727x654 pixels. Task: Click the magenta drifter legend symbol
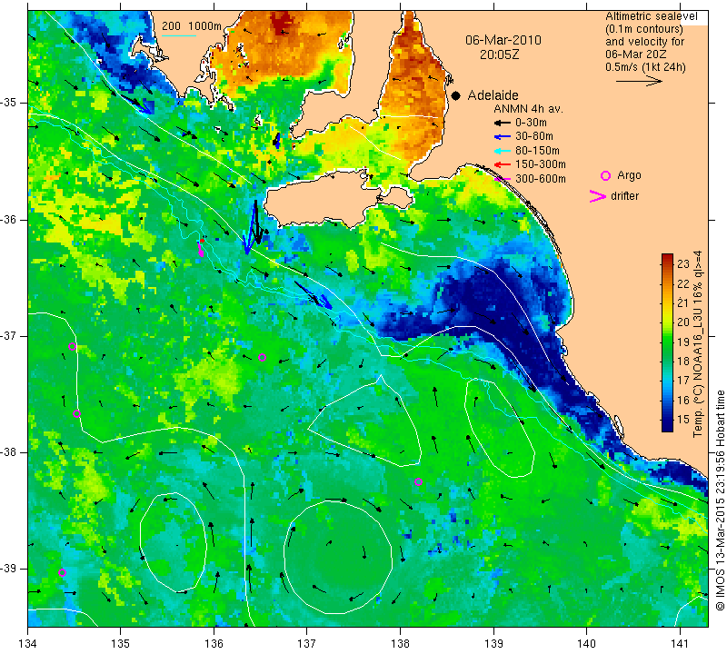coord(598,196)
